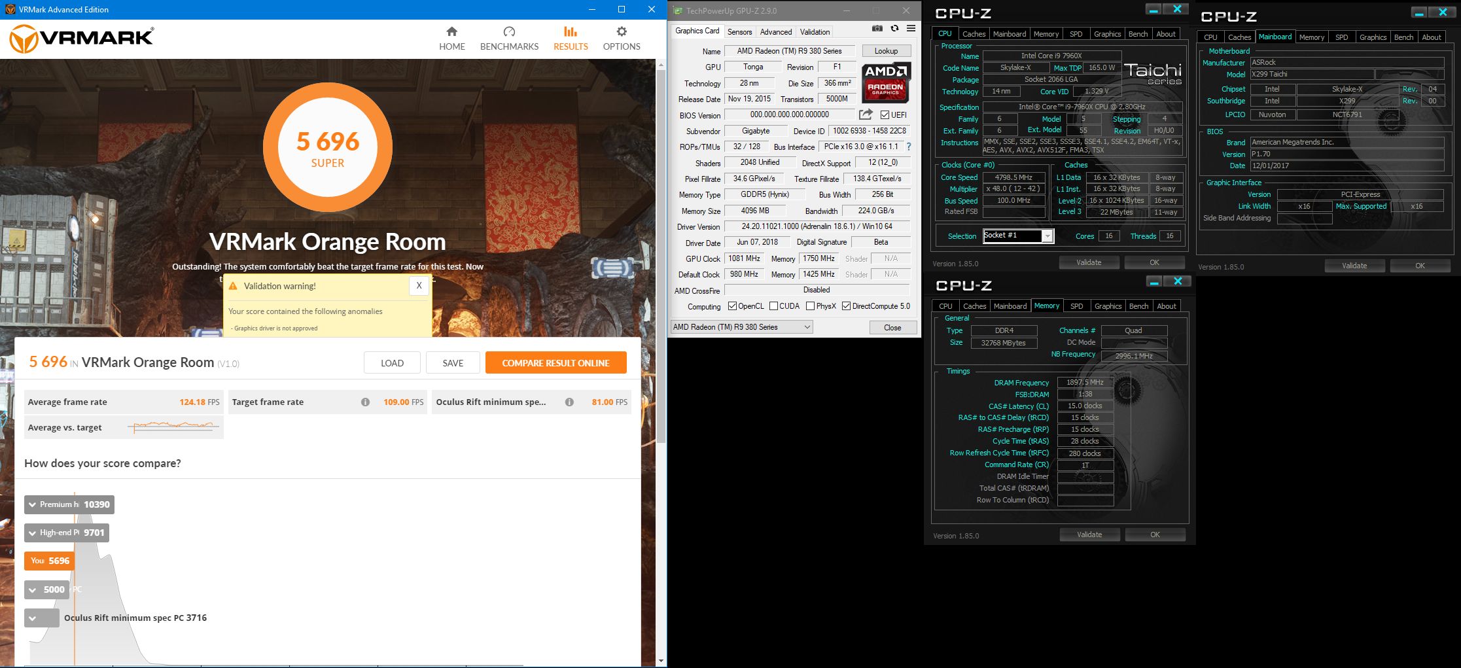Minimize the CPU-Z CPU tab window

coord(1153,9)
